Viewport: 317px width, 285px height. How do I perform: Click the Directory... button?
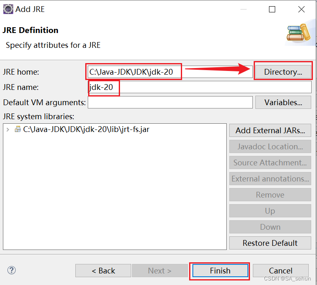(x=283, y=72)
